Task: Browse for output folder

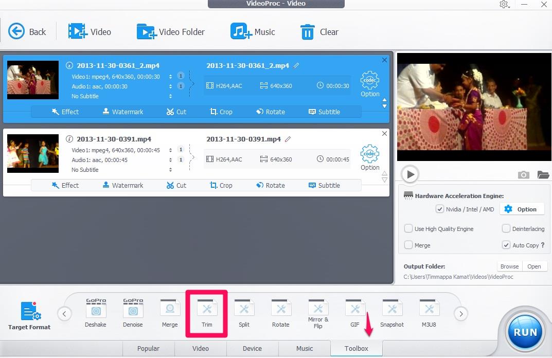Action: [x=509, y=266]
